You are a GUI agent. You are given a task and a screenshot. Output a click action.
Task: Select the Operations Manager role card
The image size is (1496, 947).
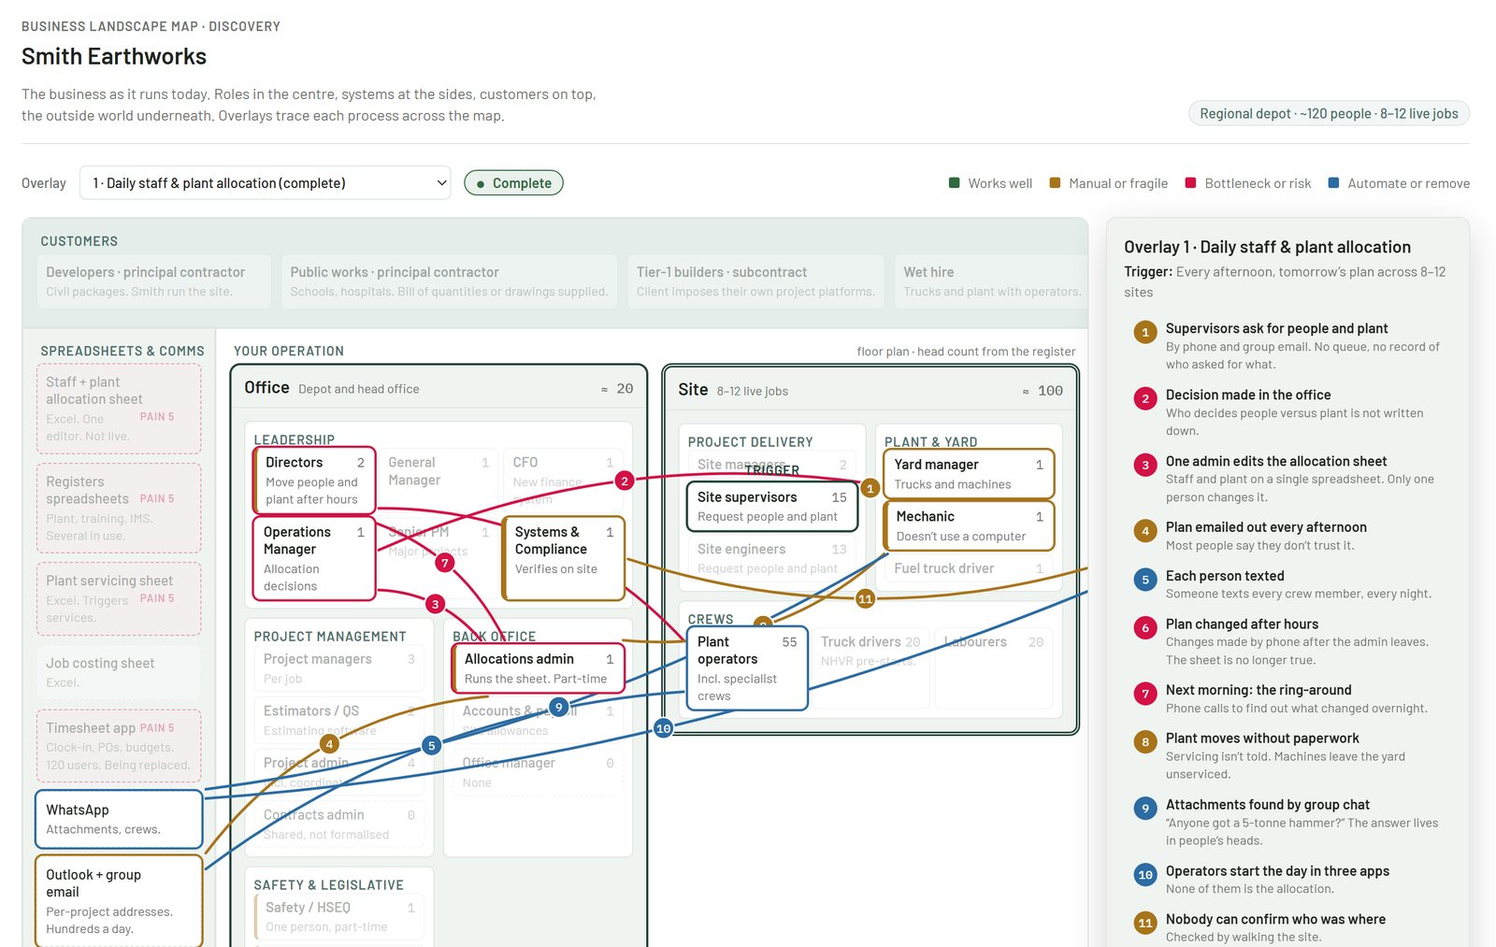pos(314,558)
